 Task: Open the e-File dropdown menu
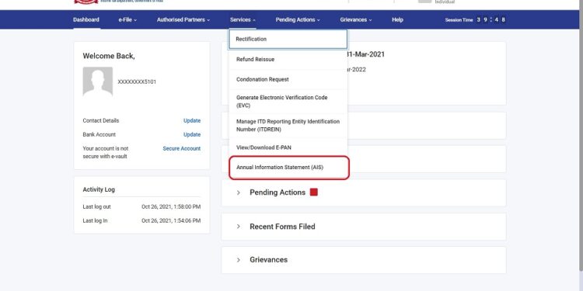point(127,19)
